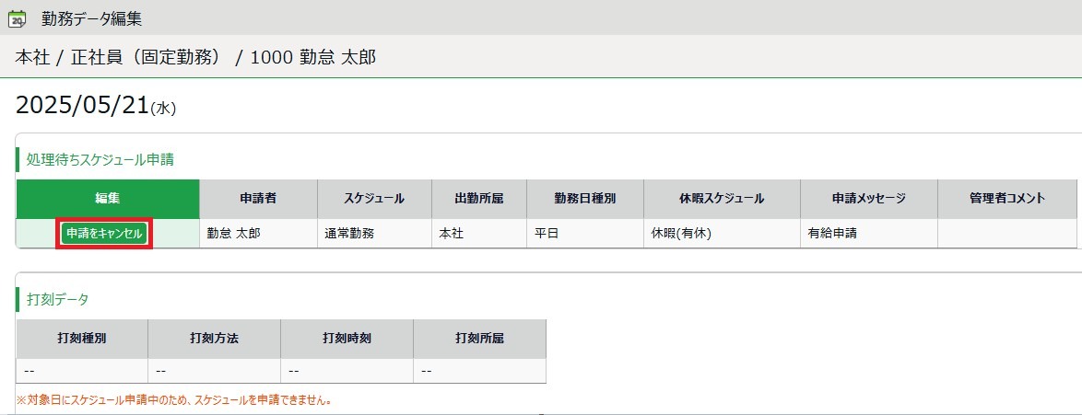
Task: Click the 休暇スケジュール column header
Action: tap(722, 198)
